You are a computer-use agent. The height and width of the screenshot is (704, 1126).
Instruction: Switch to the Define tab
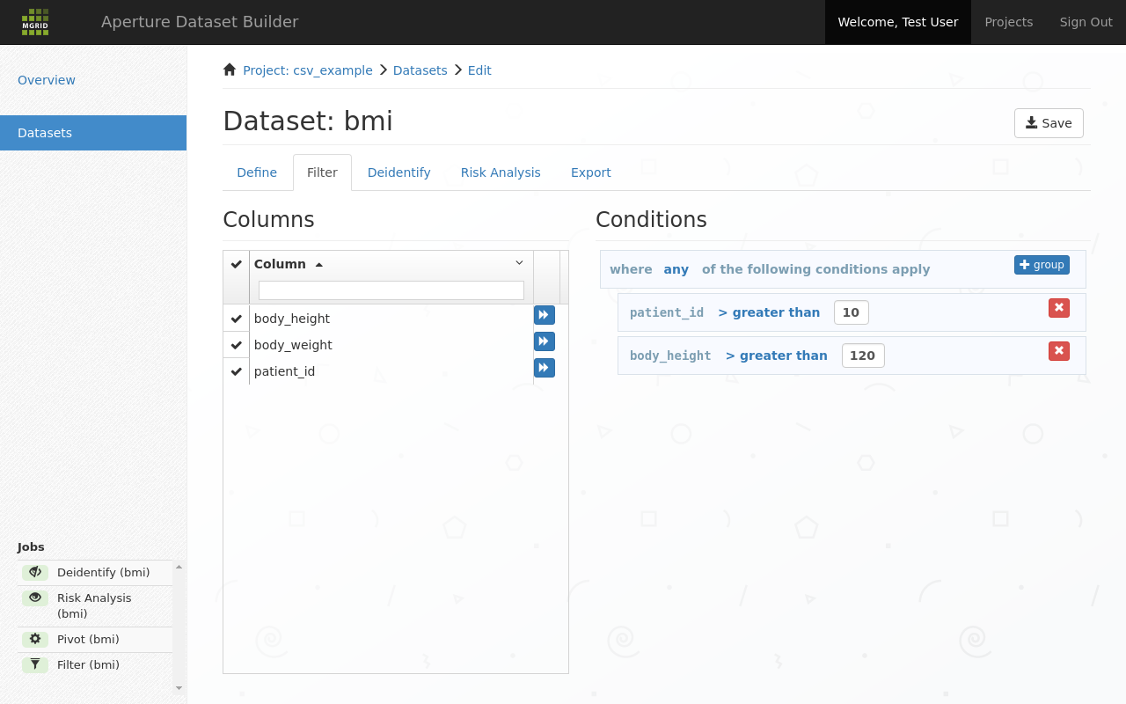(257, 172)
